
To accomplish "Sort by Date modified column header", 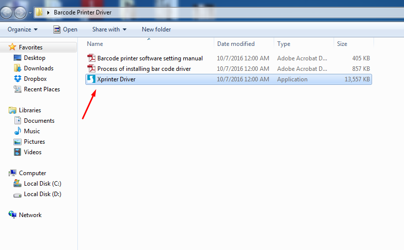I will tap(236, 44).
